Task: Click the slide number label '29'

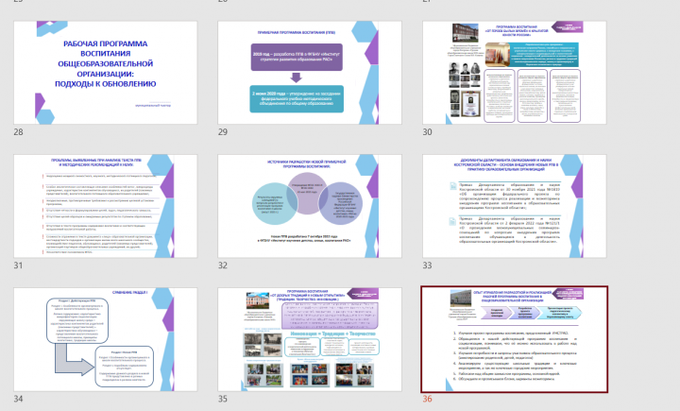Action: click(223, 132)
